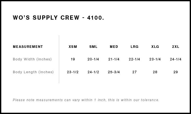Select the MED size header

[114, 47]
